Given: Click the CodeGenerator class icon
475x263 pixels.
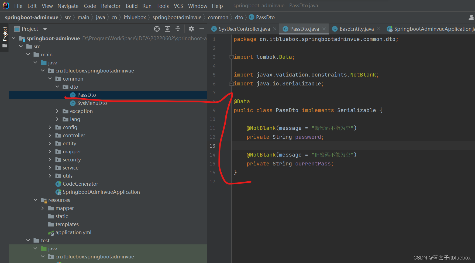Looking at the screenshot, I should point(58,184).
